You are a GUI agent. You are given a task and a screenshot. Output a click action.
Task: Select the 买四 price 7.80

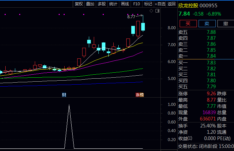click(x=211, y=81)
